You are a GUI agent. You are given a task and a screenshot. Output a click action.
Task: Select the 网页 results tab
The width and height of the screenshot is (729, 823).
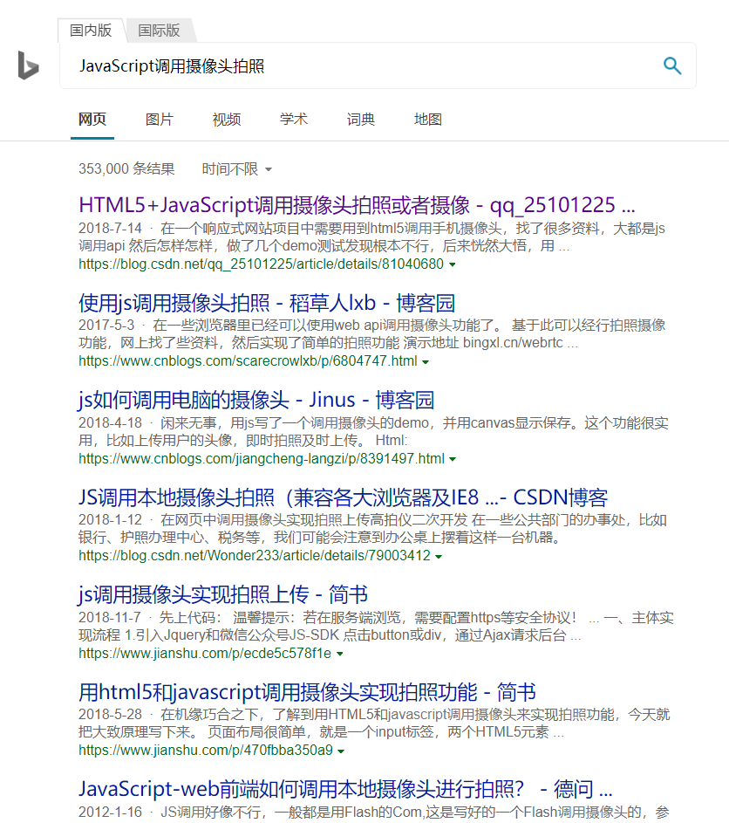(92, 120)
